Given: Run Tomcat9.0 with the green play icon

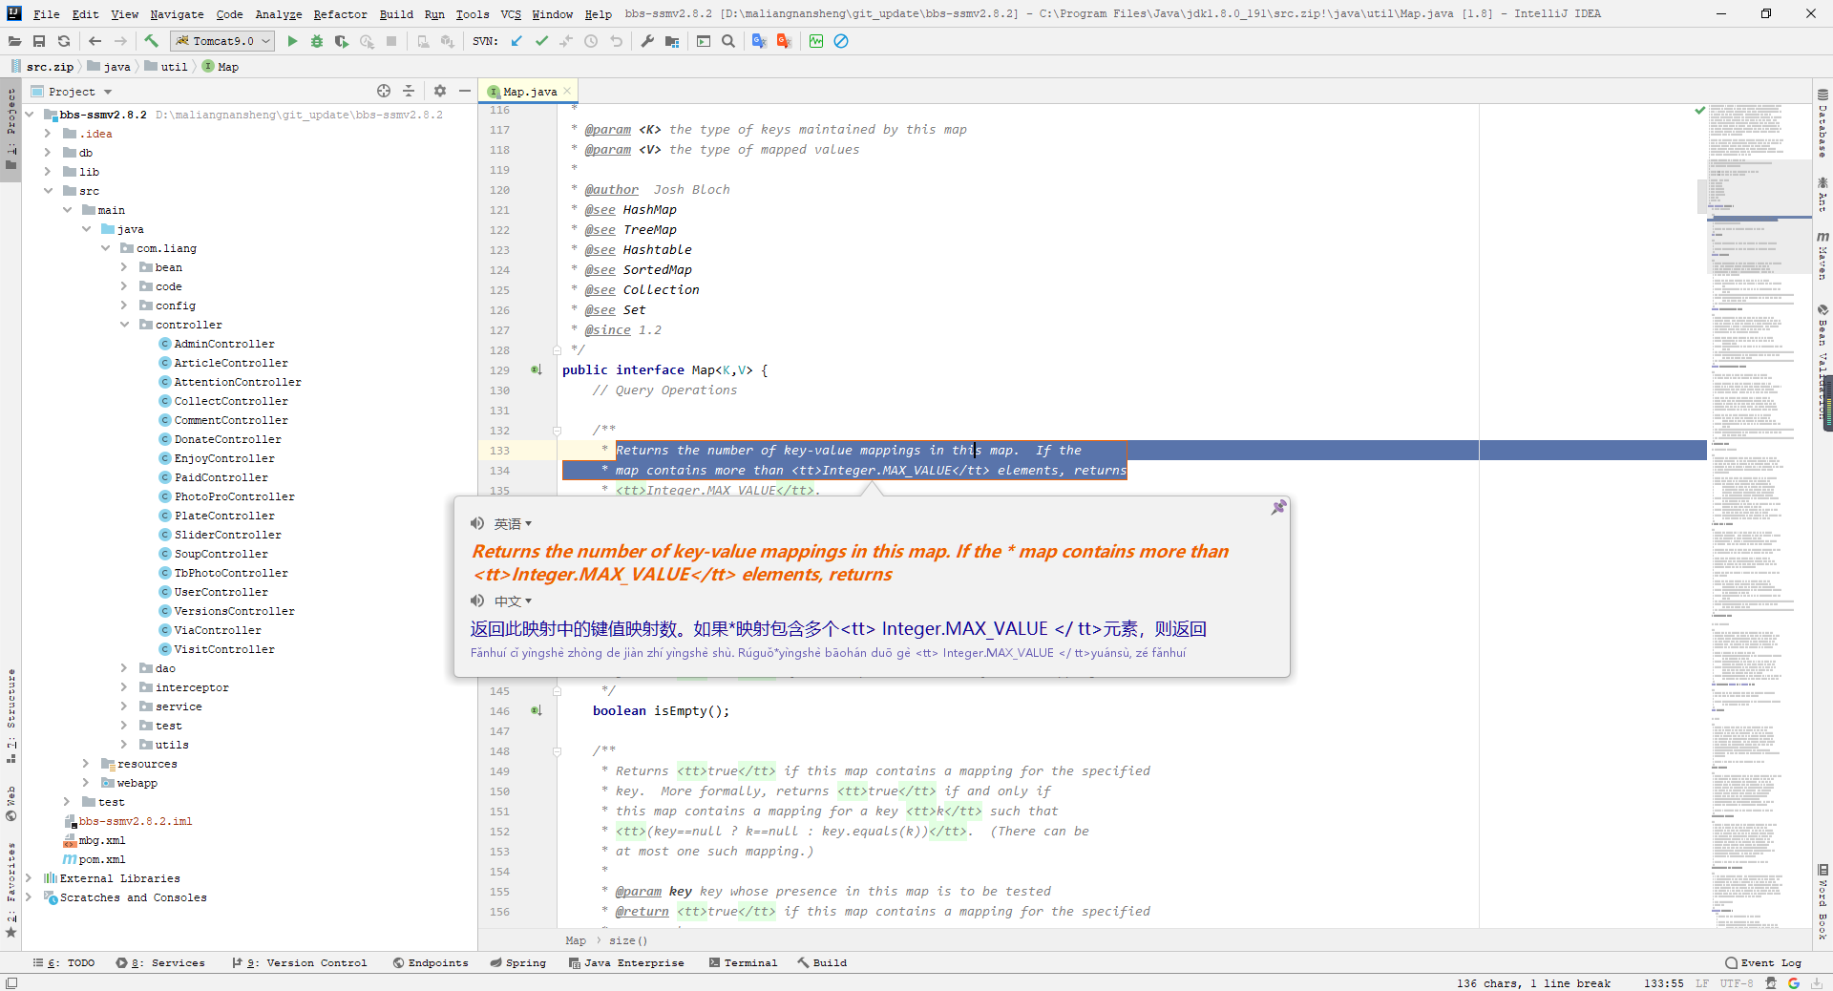Looking at the screenshot, I should pyautogui.click(x=292, y=41).
